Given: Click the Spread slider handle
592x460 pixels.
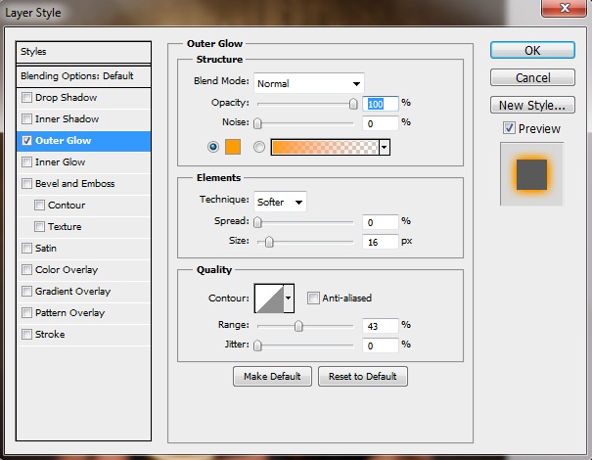Looking at the screenshot, I should [257, 222].
